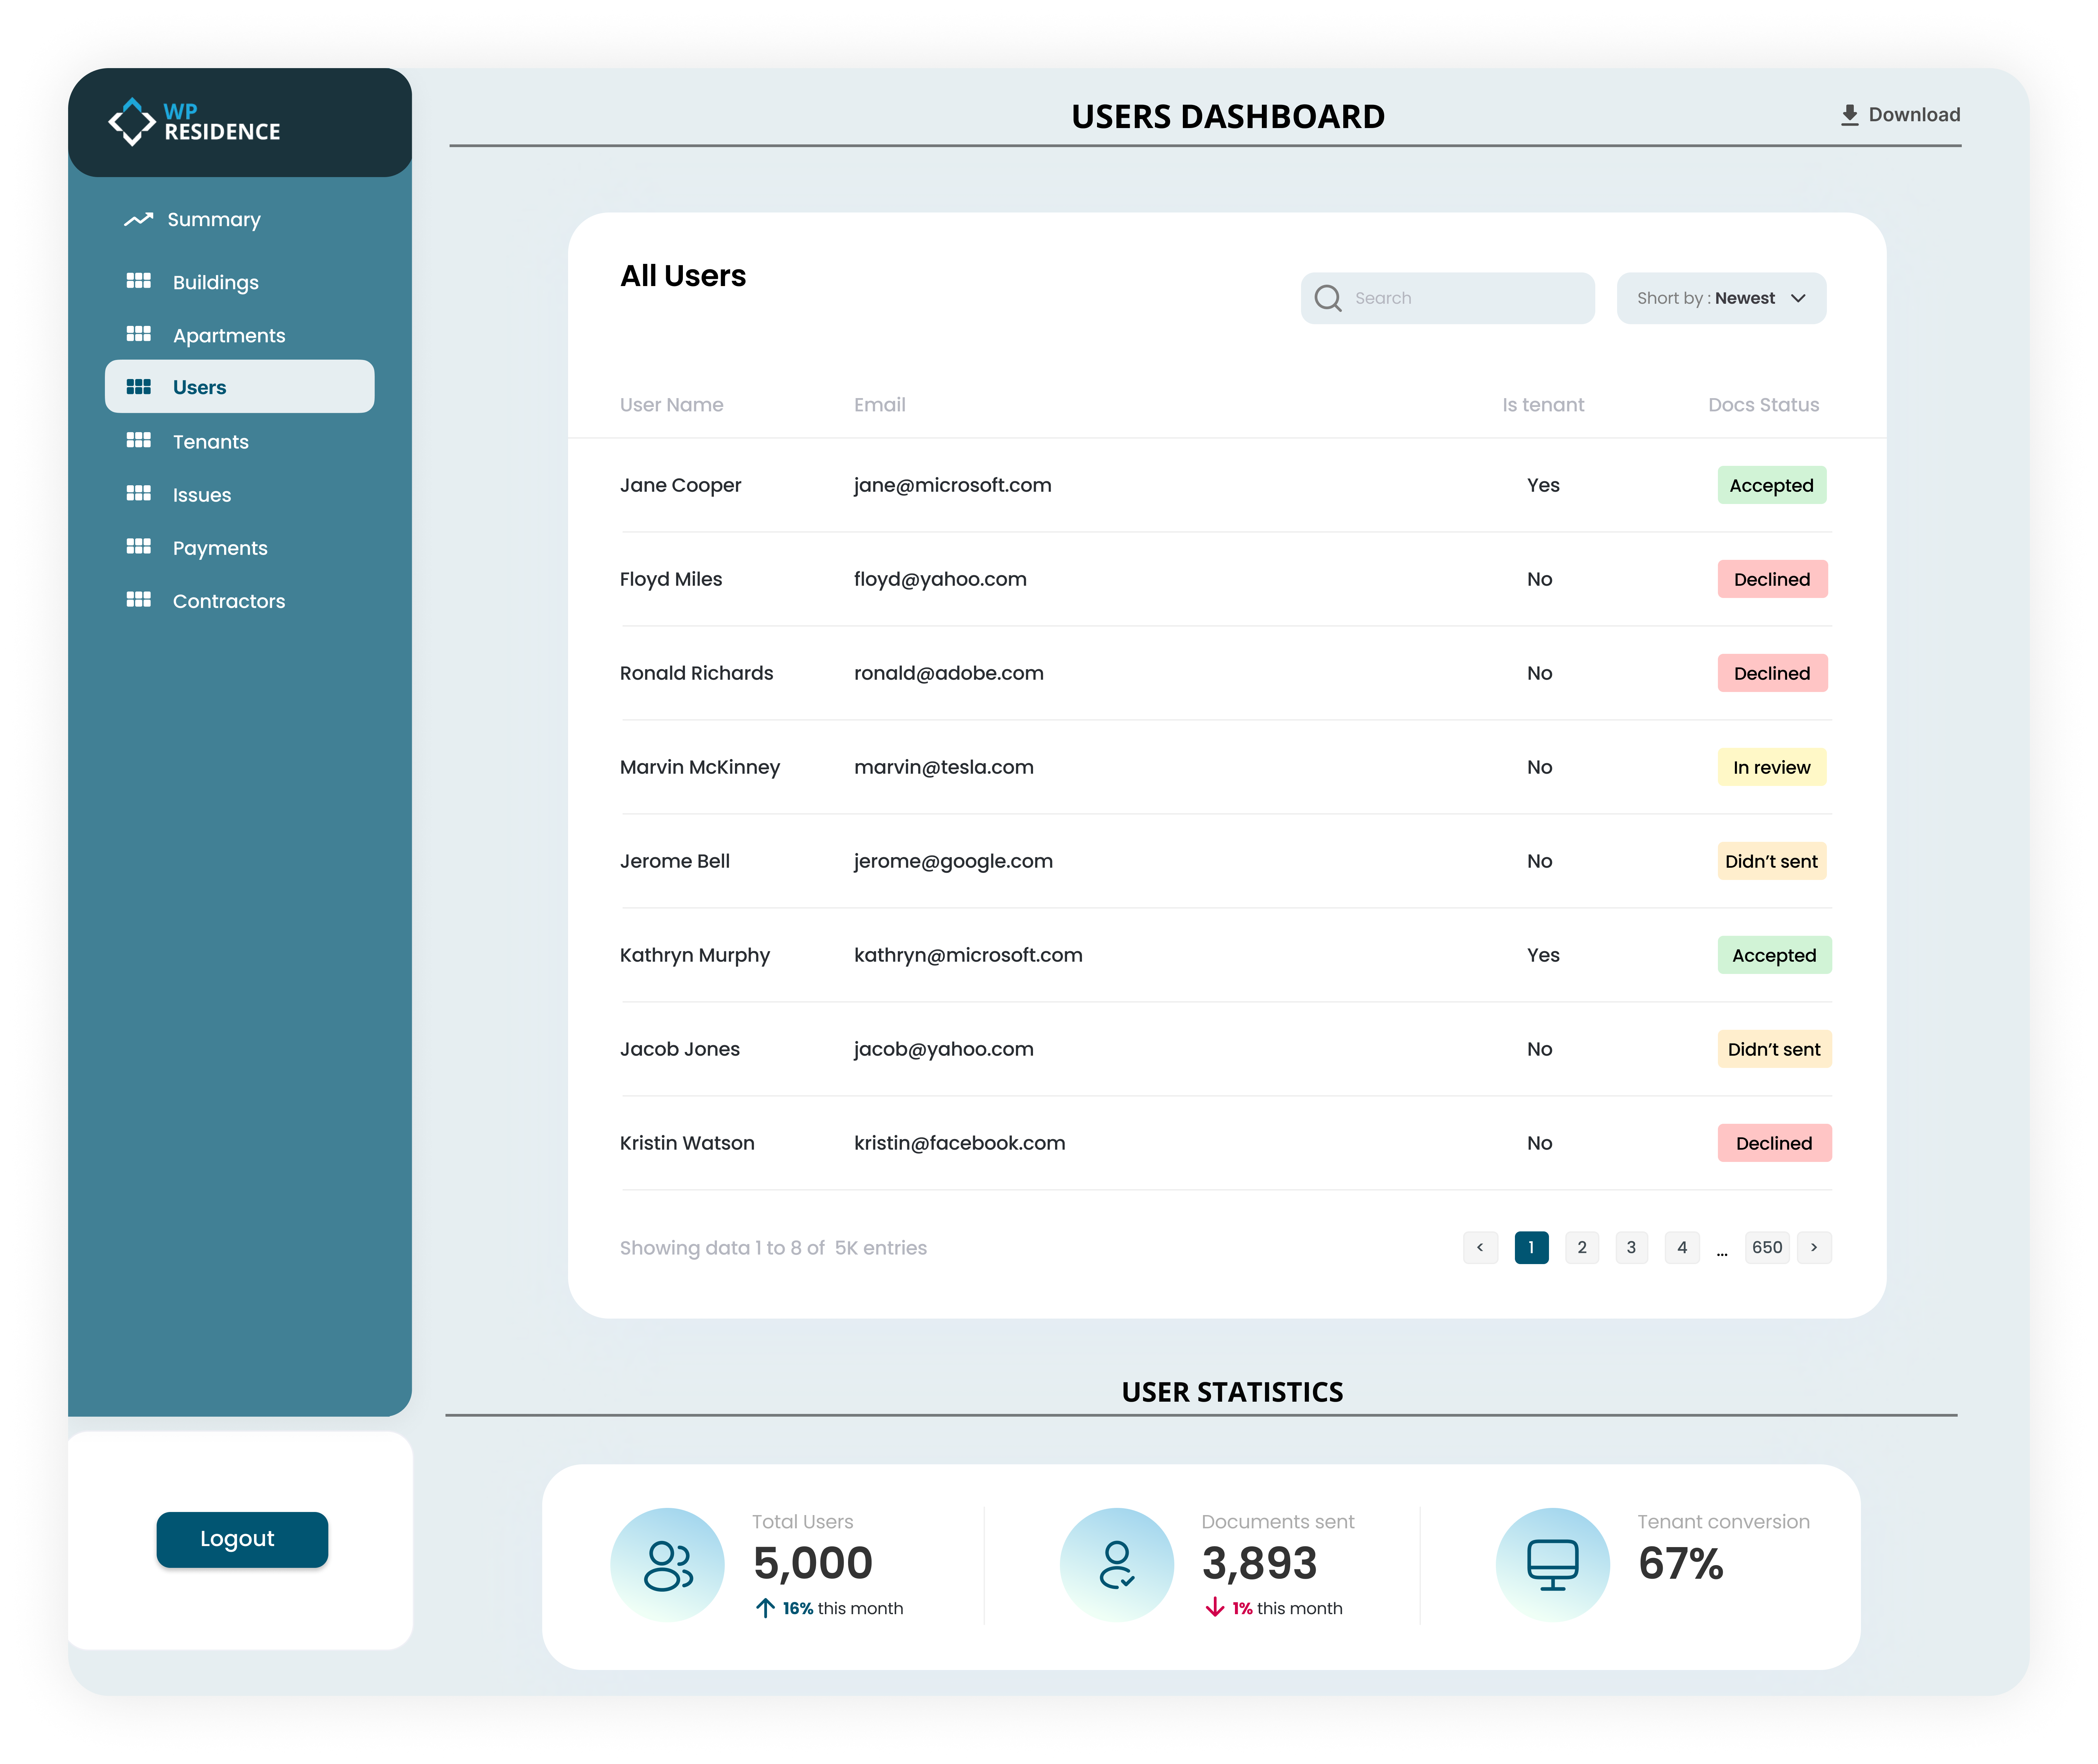
Task: Click the Buildings grid icon
Action: 139,281
